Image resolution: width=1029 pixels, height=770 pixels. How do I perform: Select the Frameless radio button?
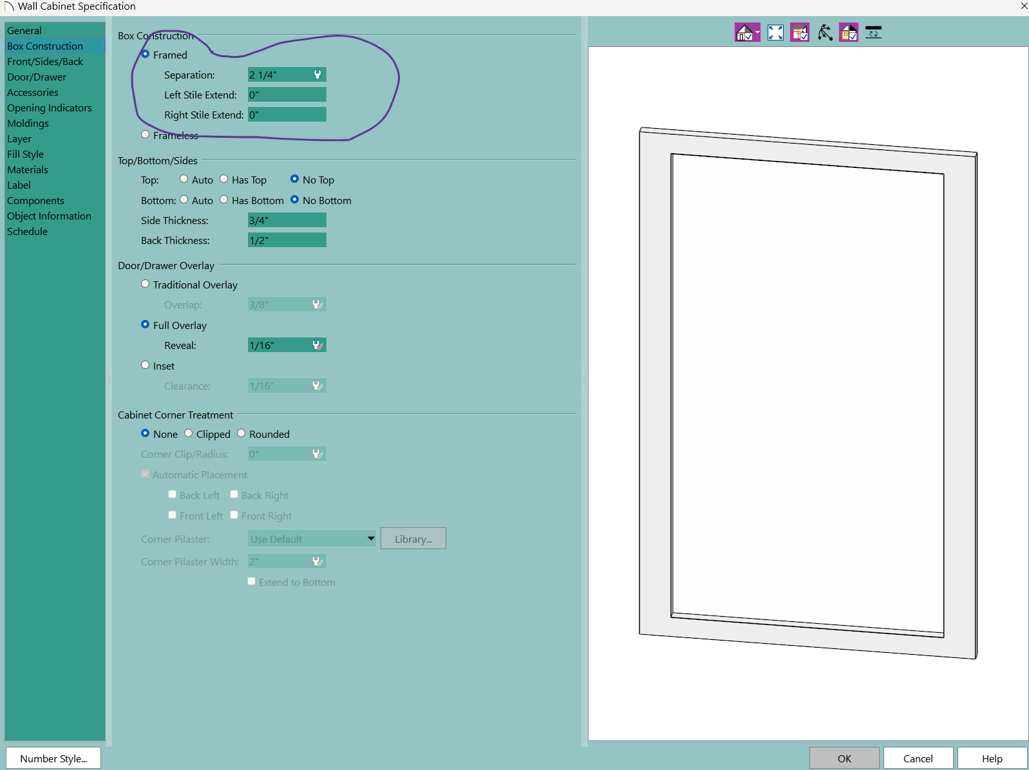click(146, 135)
